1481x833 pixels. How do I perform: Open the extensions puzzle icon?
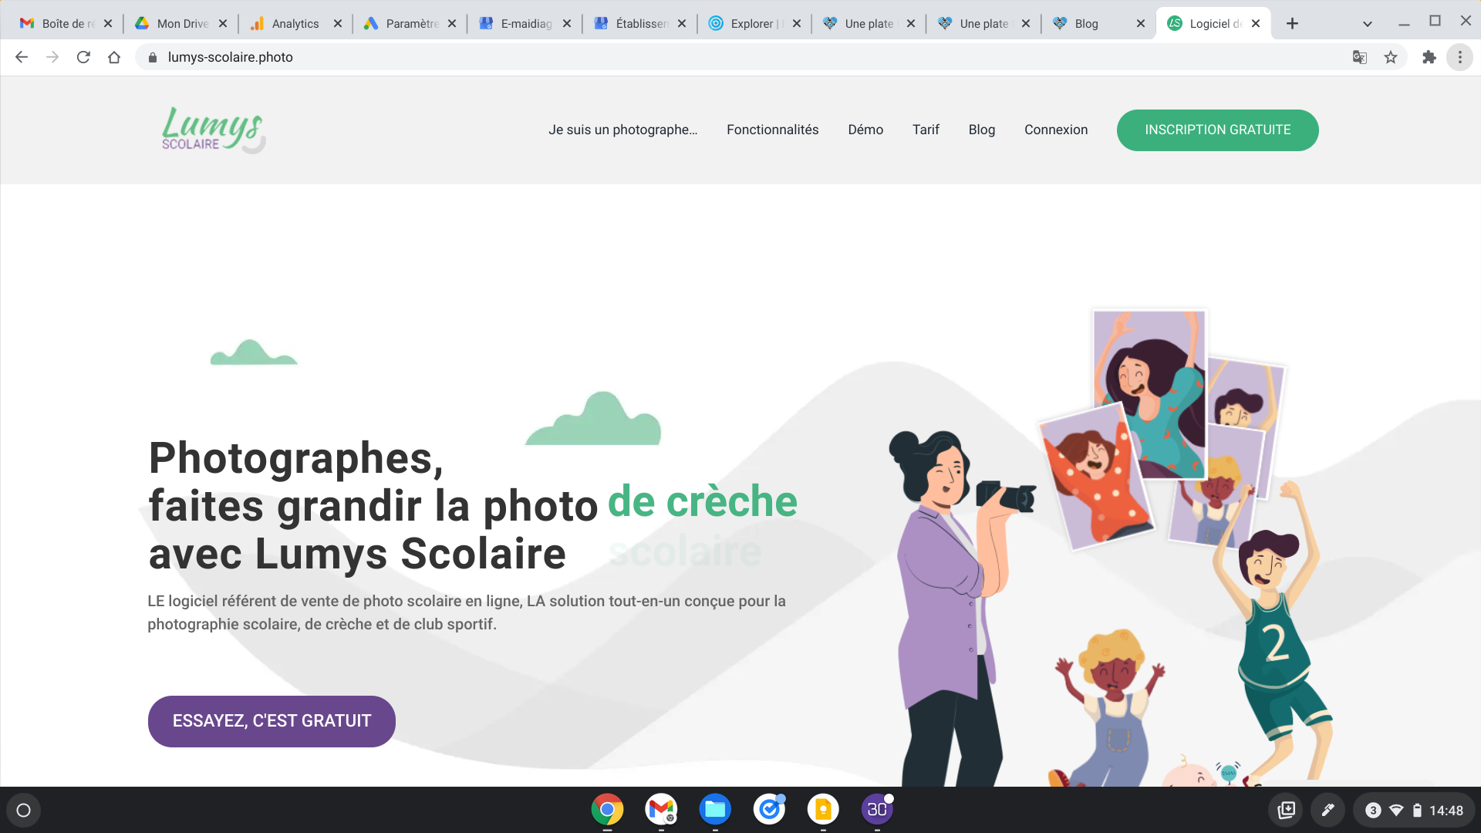(1429, 57)
